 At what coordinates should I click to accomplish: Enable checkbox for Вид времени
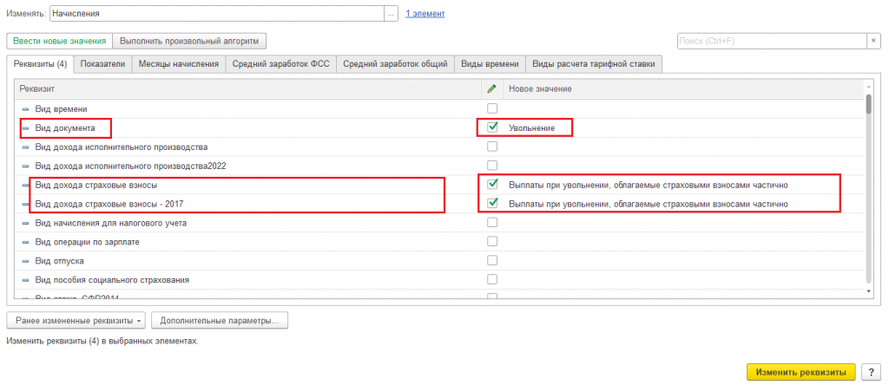(492, 108)
